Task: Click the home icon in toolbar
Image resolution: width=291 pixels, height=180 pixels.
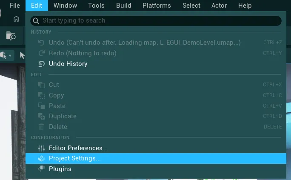Action: click(x=16, y=19)
